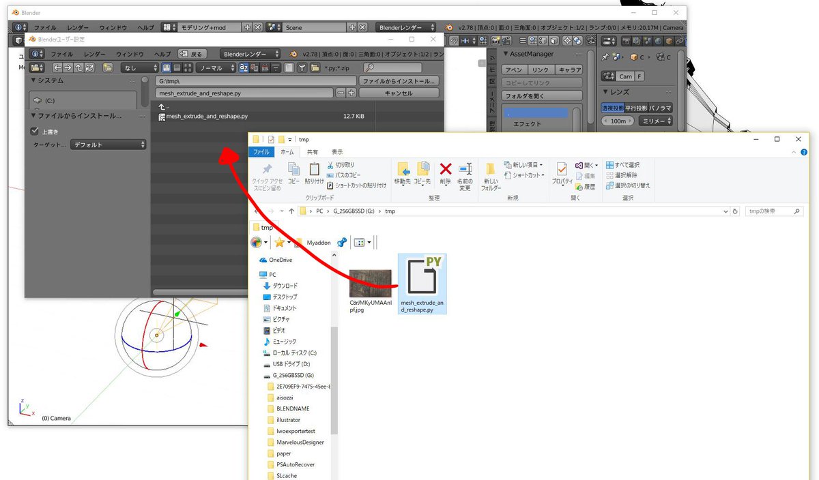This screenshot has height=480, width=819.
Task: Click Blender file browser search field
Action: (x=392, y=67)
